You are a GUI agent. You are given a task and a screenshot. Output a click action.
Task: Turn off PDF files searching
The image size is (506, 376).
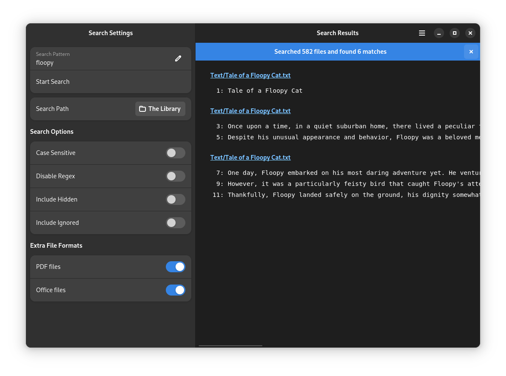(x=175, y=267)
